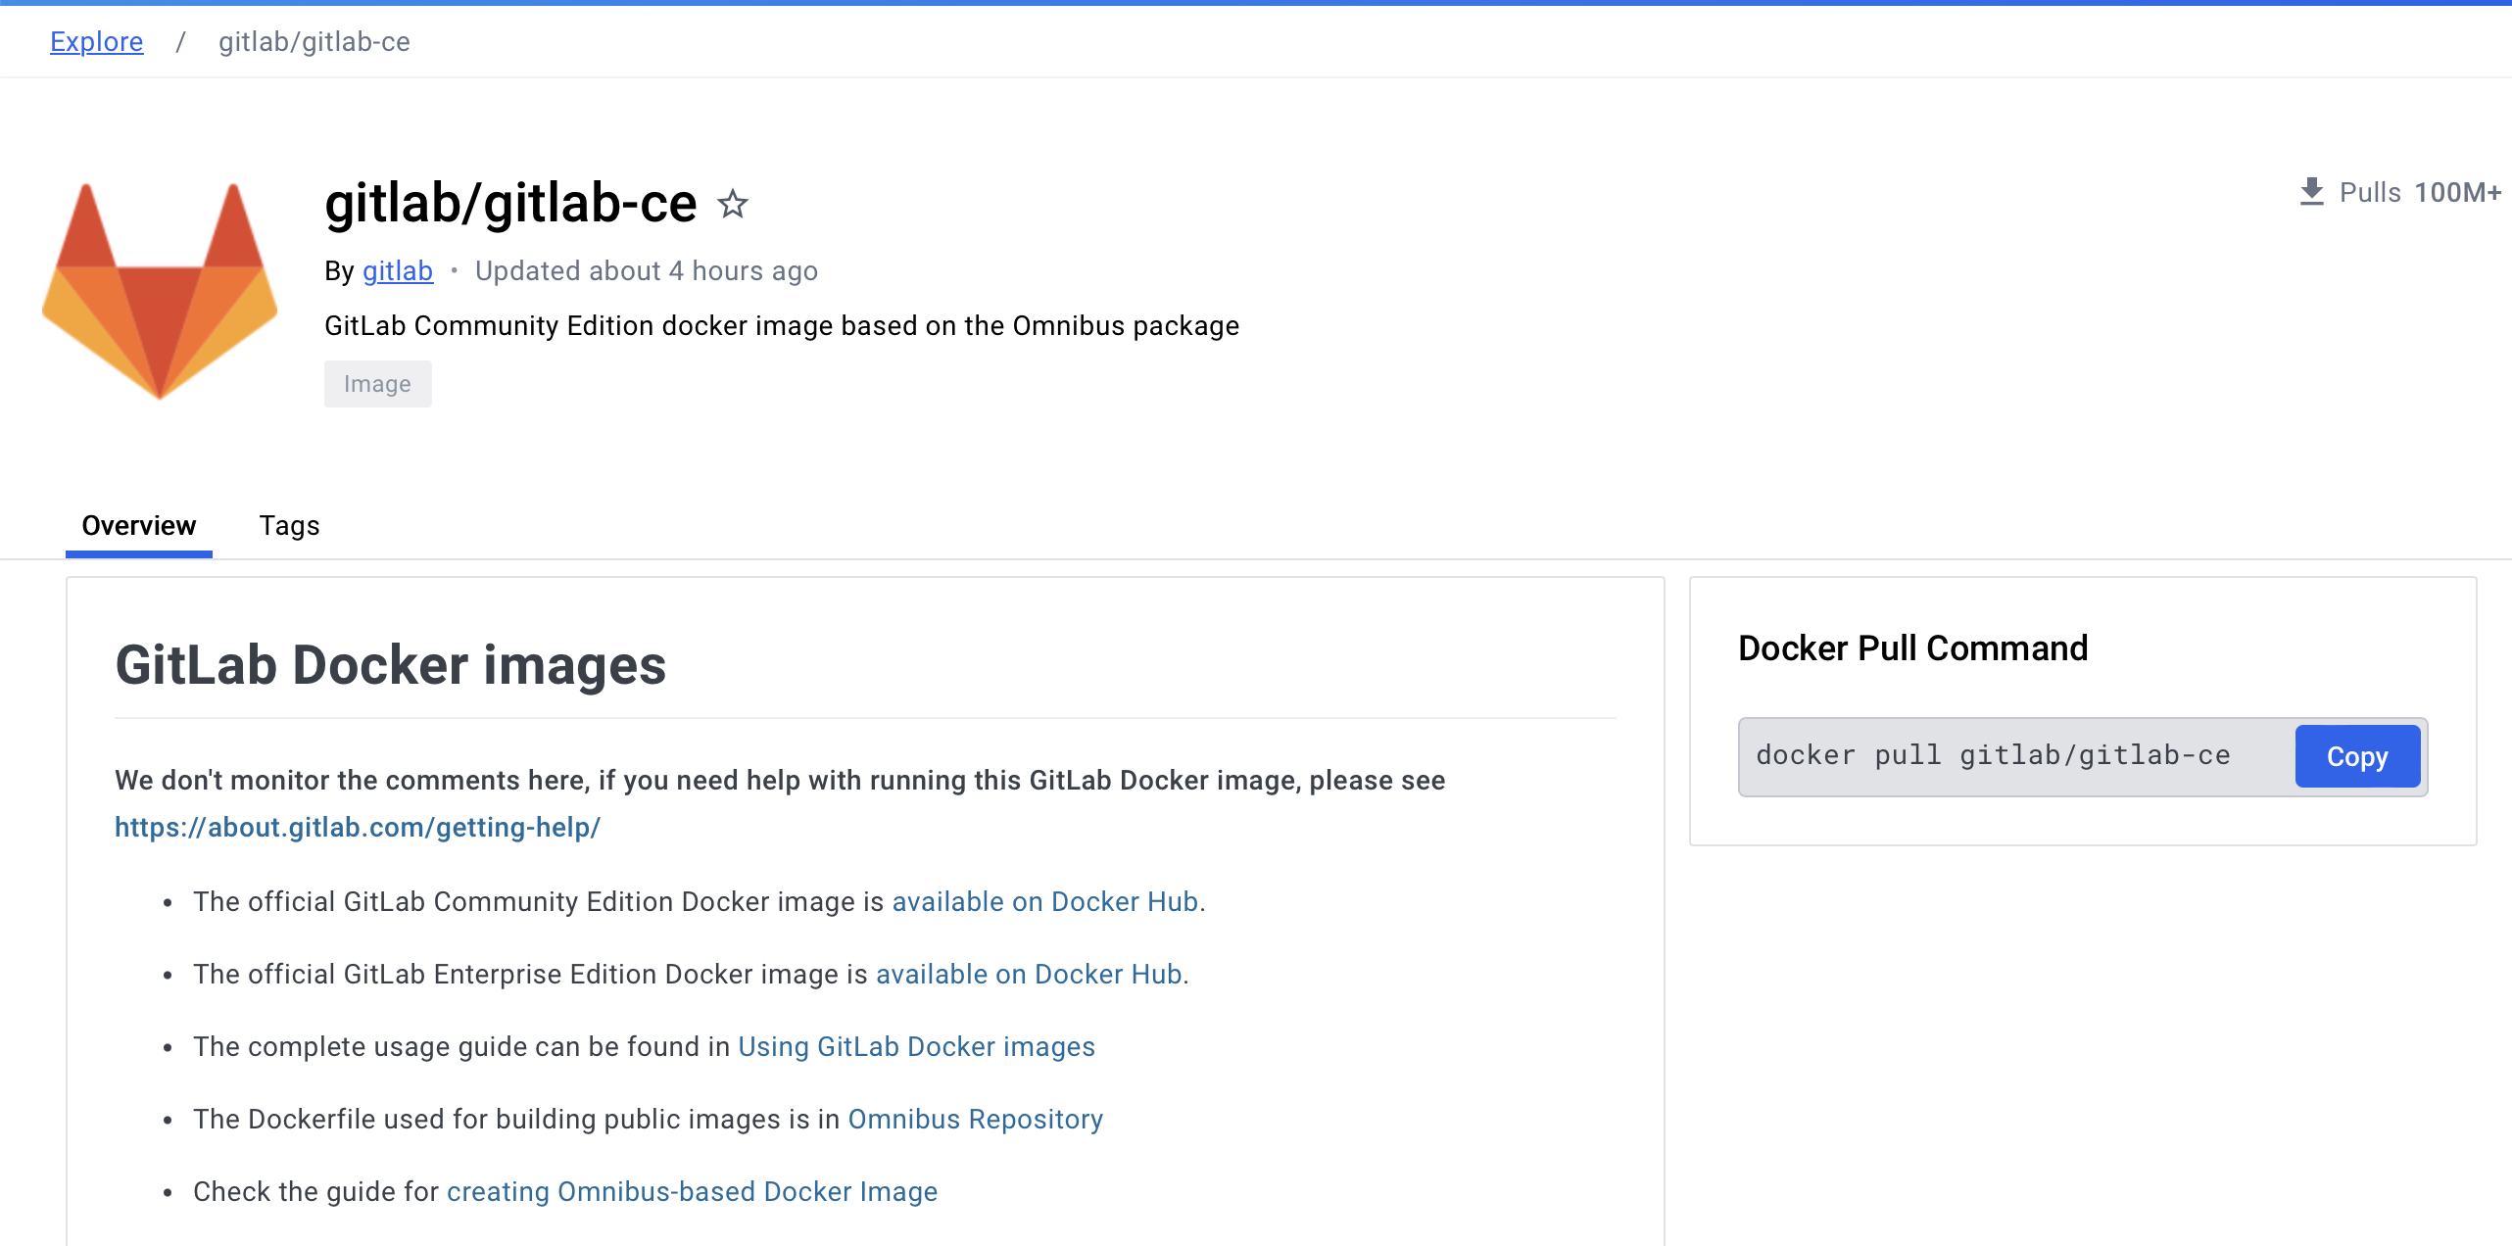Star the gitlab/gitlab-ce repository
This screenshot has width=2512, height=1246.
coord(733,204)
